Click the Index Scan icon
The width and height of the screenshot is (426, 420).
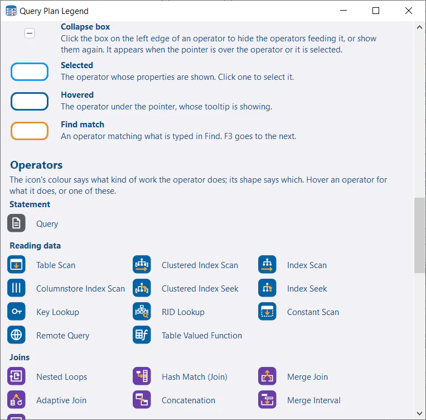(x=267, y=265)
